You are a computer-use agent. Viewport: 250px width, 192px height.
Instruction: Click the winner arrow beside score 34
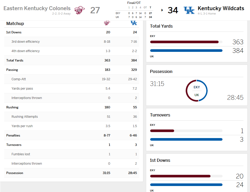pyautogui.click(x=162, y=10)
